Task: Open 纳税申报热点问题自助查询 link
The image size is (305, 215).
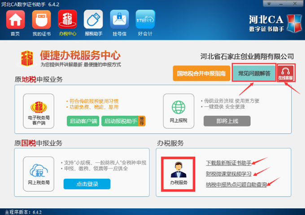Action: pos(236,184)
